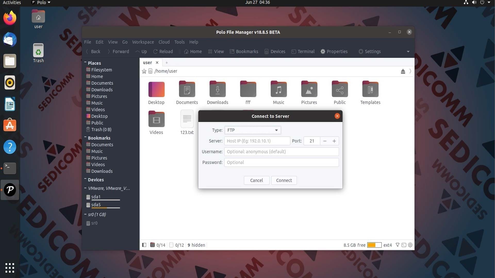Screen dimensions: 495x278
Task: Click the status bar settings gear icon
Action: 410,245
